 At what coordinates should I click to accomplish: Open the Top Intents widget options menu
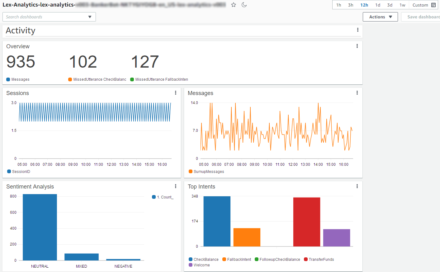(357, 186)
